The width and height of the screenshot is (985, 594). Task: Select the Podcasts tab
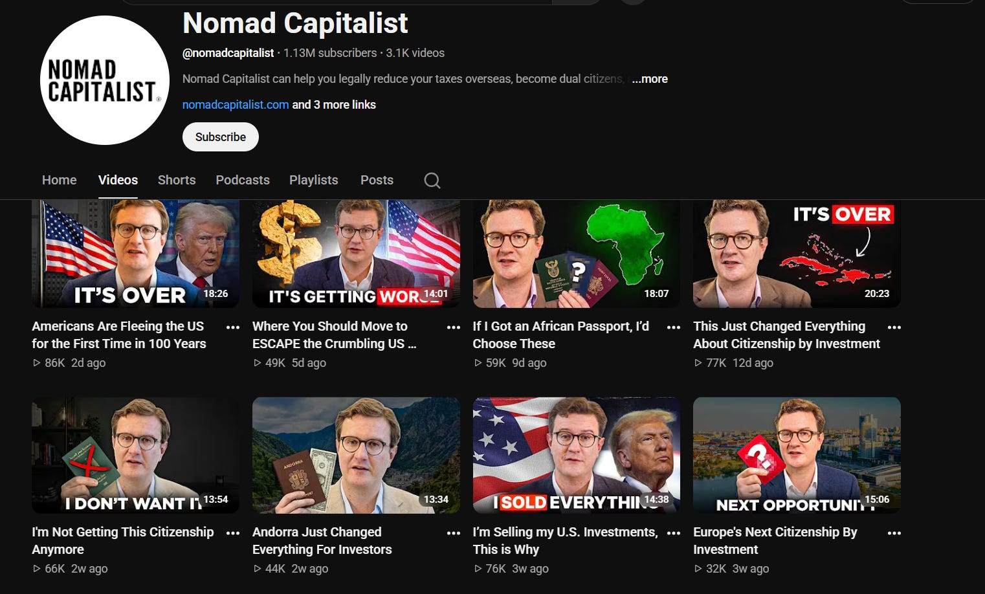[243, 180]
